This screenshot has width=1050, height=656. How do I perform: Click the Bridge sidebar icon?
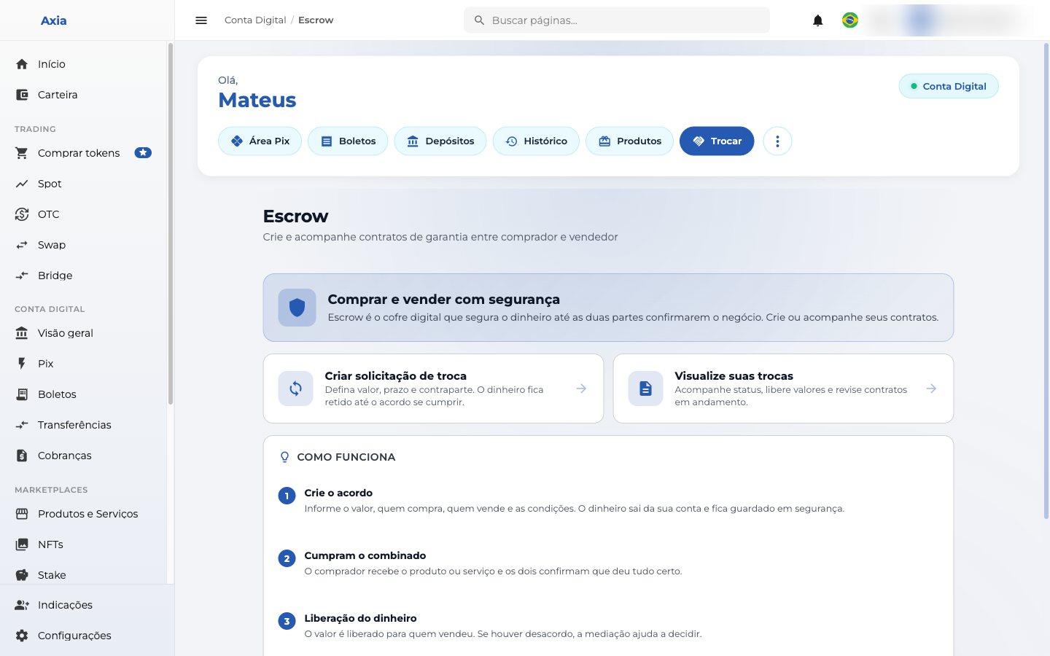point(22,276)
